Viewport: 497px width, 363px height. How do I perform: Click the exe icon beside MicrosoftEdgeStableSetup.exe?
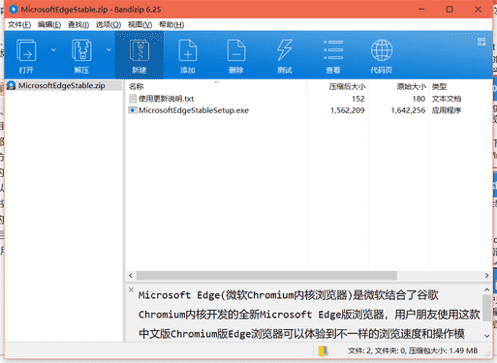(133, 110)
